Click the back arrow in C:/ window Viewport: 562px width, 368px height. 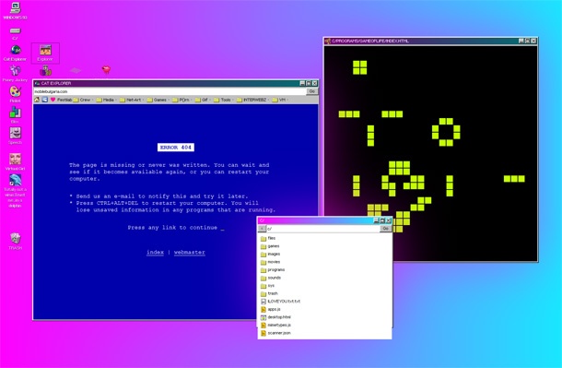(x=262, y=229)
